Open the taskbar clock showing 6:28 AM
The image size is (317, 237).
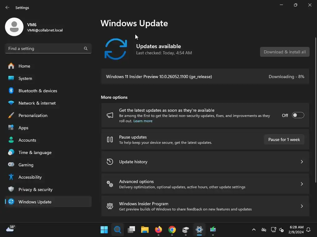click(x=296, y=230)
